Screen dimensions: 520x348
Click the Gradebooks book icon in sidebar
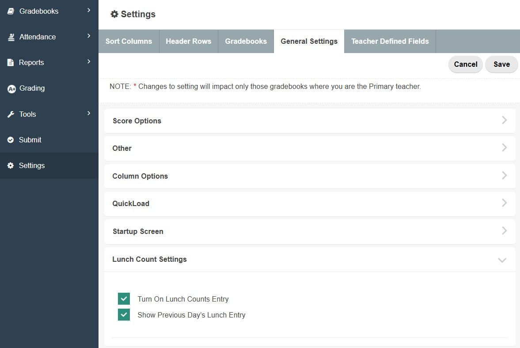[x=11, y=11]
